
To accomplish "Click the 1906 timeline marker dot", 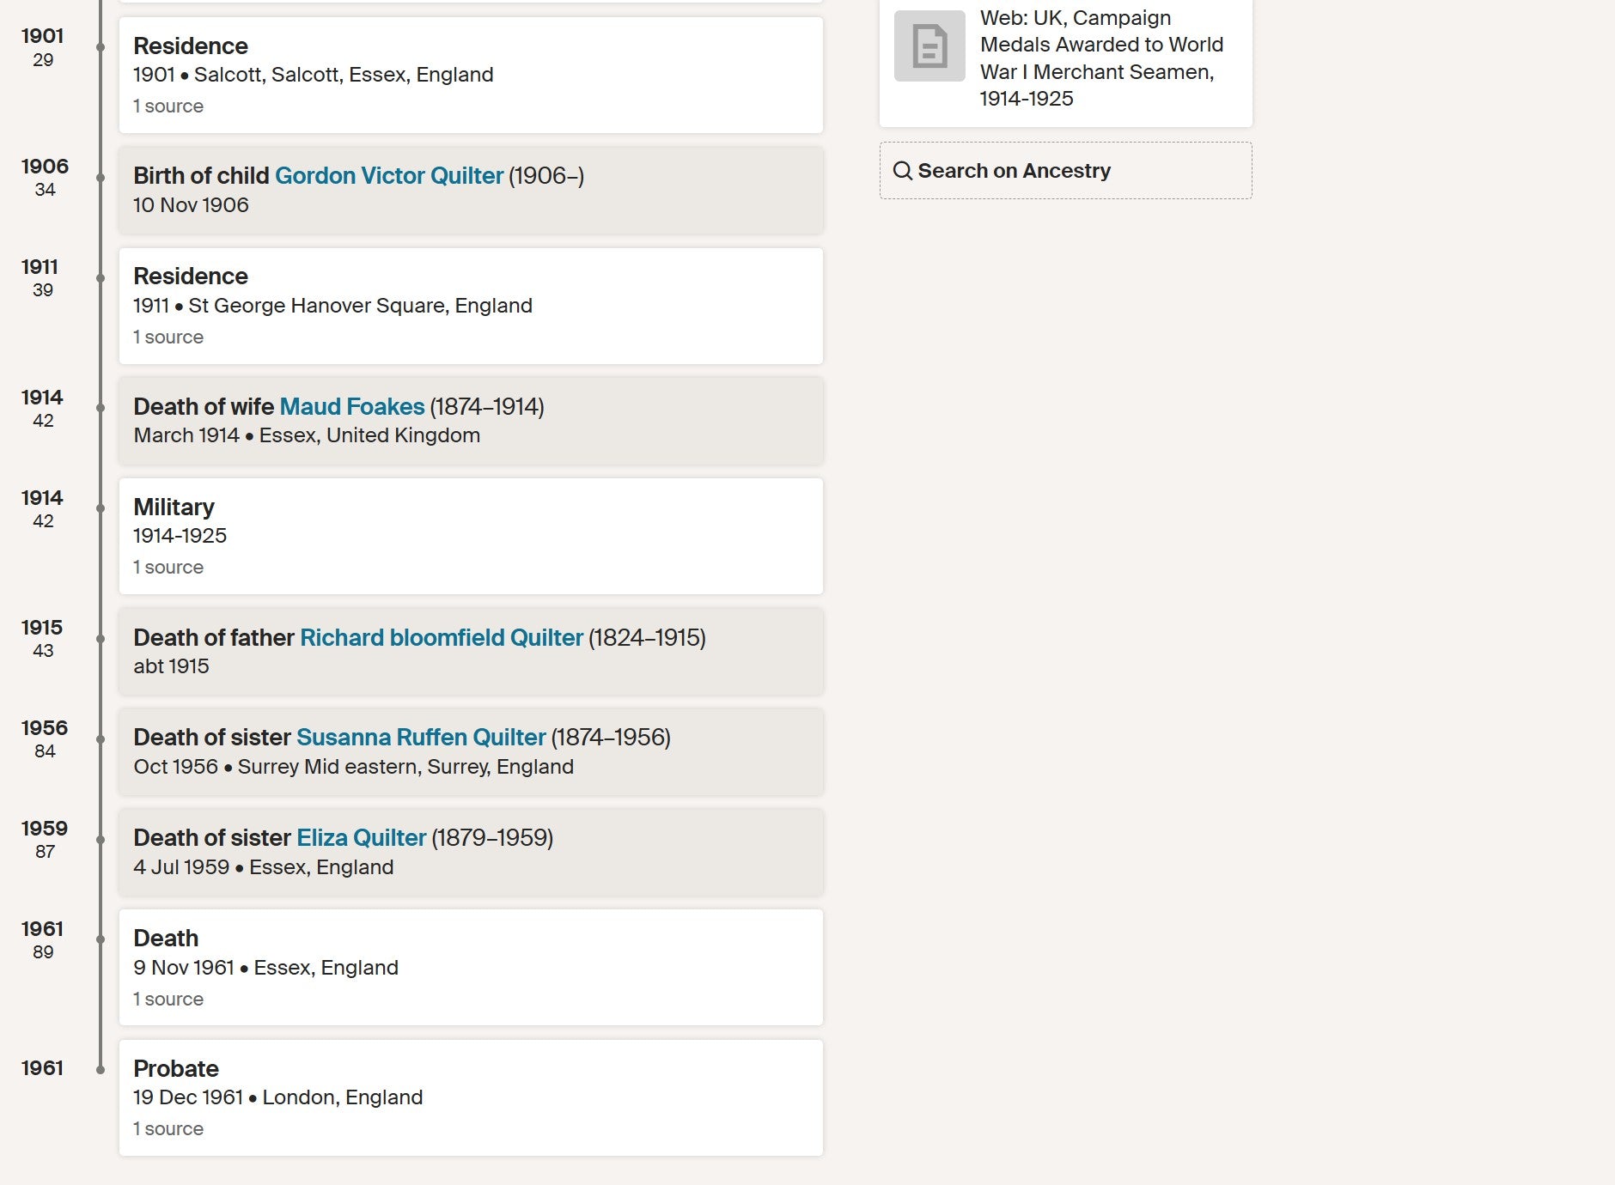I will click(101, 178).
